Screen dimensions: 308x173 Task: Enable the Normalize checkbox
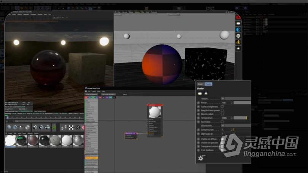click(222, 122)
